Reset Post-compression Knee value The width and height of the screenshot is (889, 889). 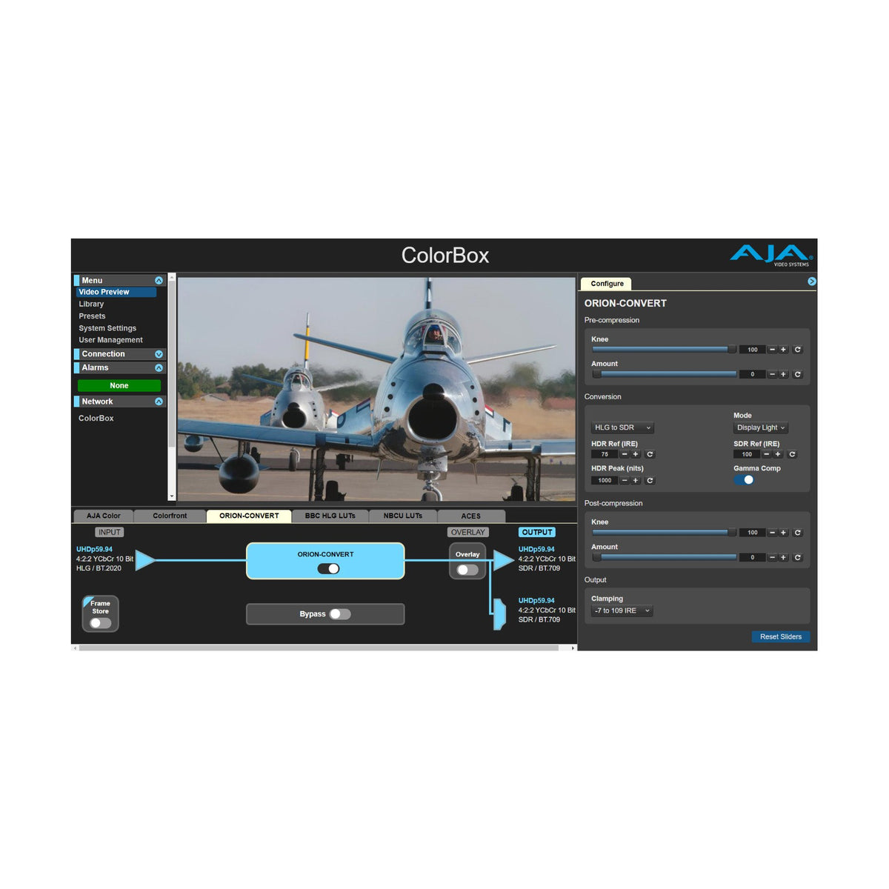[x=798, y=533]
